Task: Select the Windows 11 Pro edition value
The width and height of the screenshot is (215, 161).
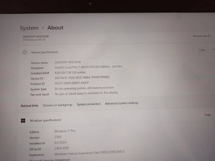Action: 65,131
